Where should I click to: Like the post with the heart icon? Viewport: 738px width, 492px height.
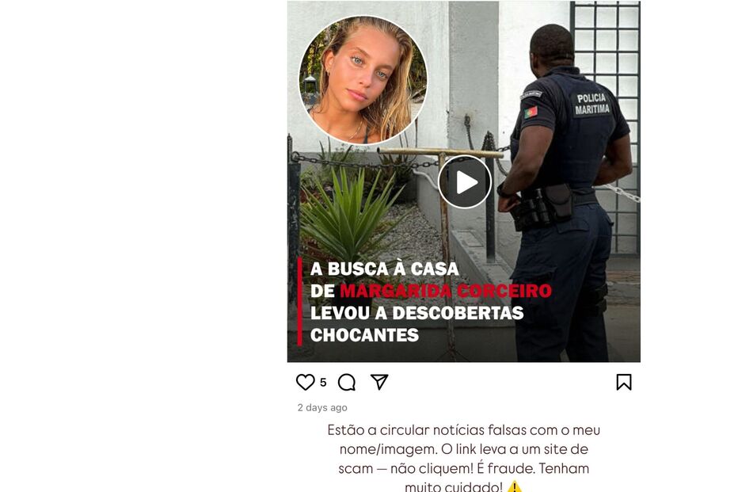tap(305, 382)
